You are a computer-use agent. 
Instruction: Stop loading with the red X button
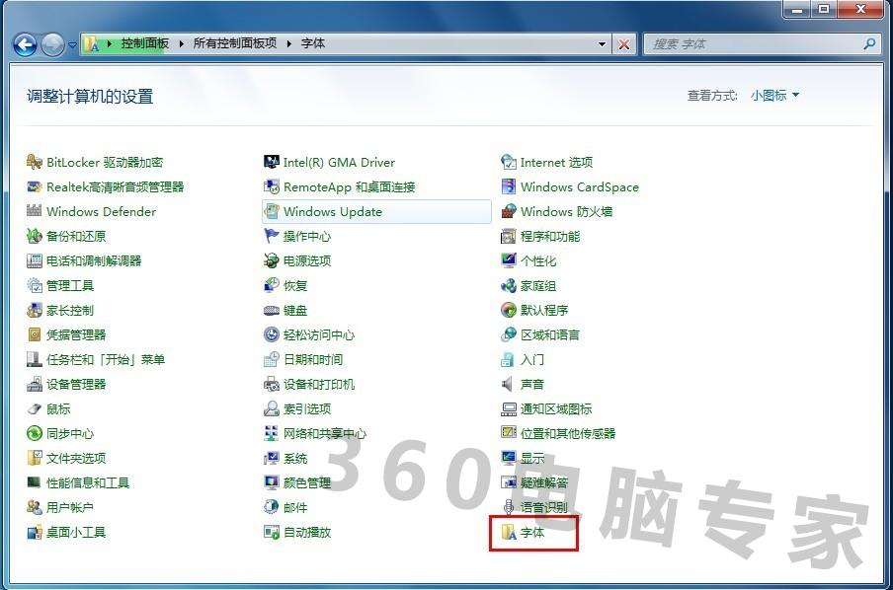[x=624, y=44]
